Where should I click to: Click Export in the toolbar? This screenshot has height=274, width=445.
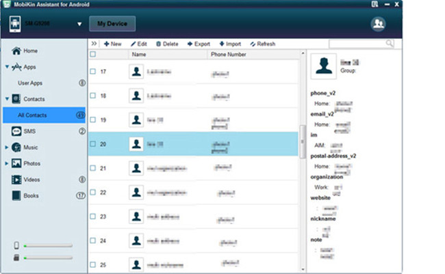click(x=199, y=44)
